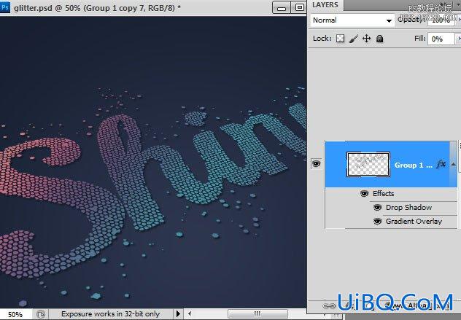
Task: Lock image pixels brush icon
Action: pos(354,39)
